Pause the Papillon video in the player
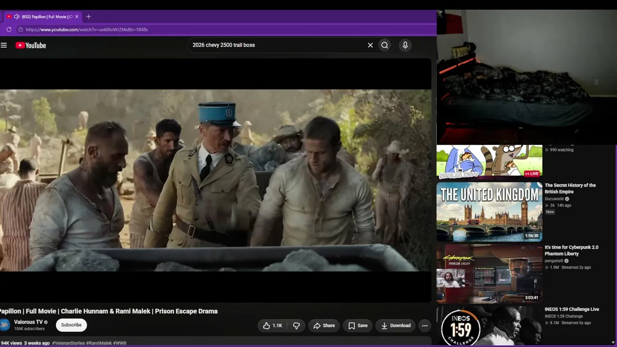617x347 pixels. (215, 180)
